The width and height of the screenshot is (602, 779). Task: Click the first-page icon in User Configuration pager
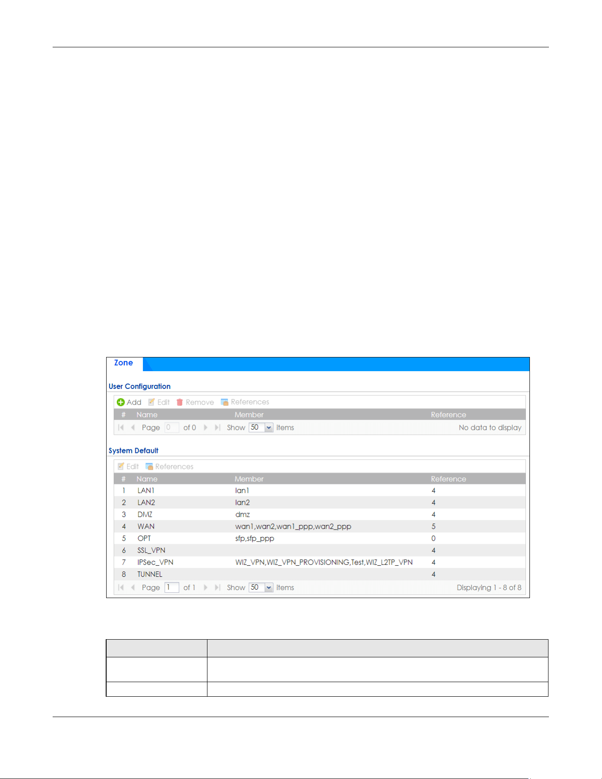coord(121,427)
